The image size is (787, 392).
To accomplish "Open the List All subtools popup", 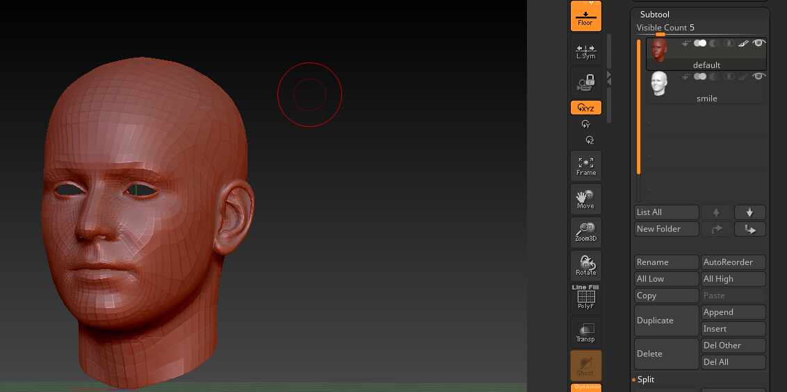I will tap(666, 212).
